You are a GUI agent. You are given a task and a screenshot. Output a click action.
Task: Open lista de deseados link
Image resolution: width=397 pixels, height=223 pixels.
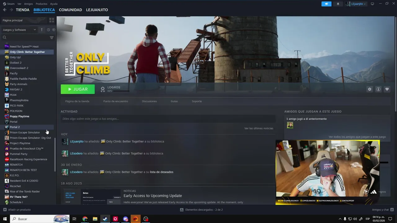coord(162,172)
